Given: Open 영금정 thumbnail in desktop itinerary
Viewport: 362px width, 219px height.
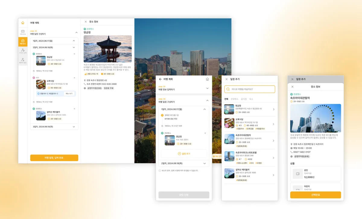Looking at the screenshot, I should coord(41,61).
